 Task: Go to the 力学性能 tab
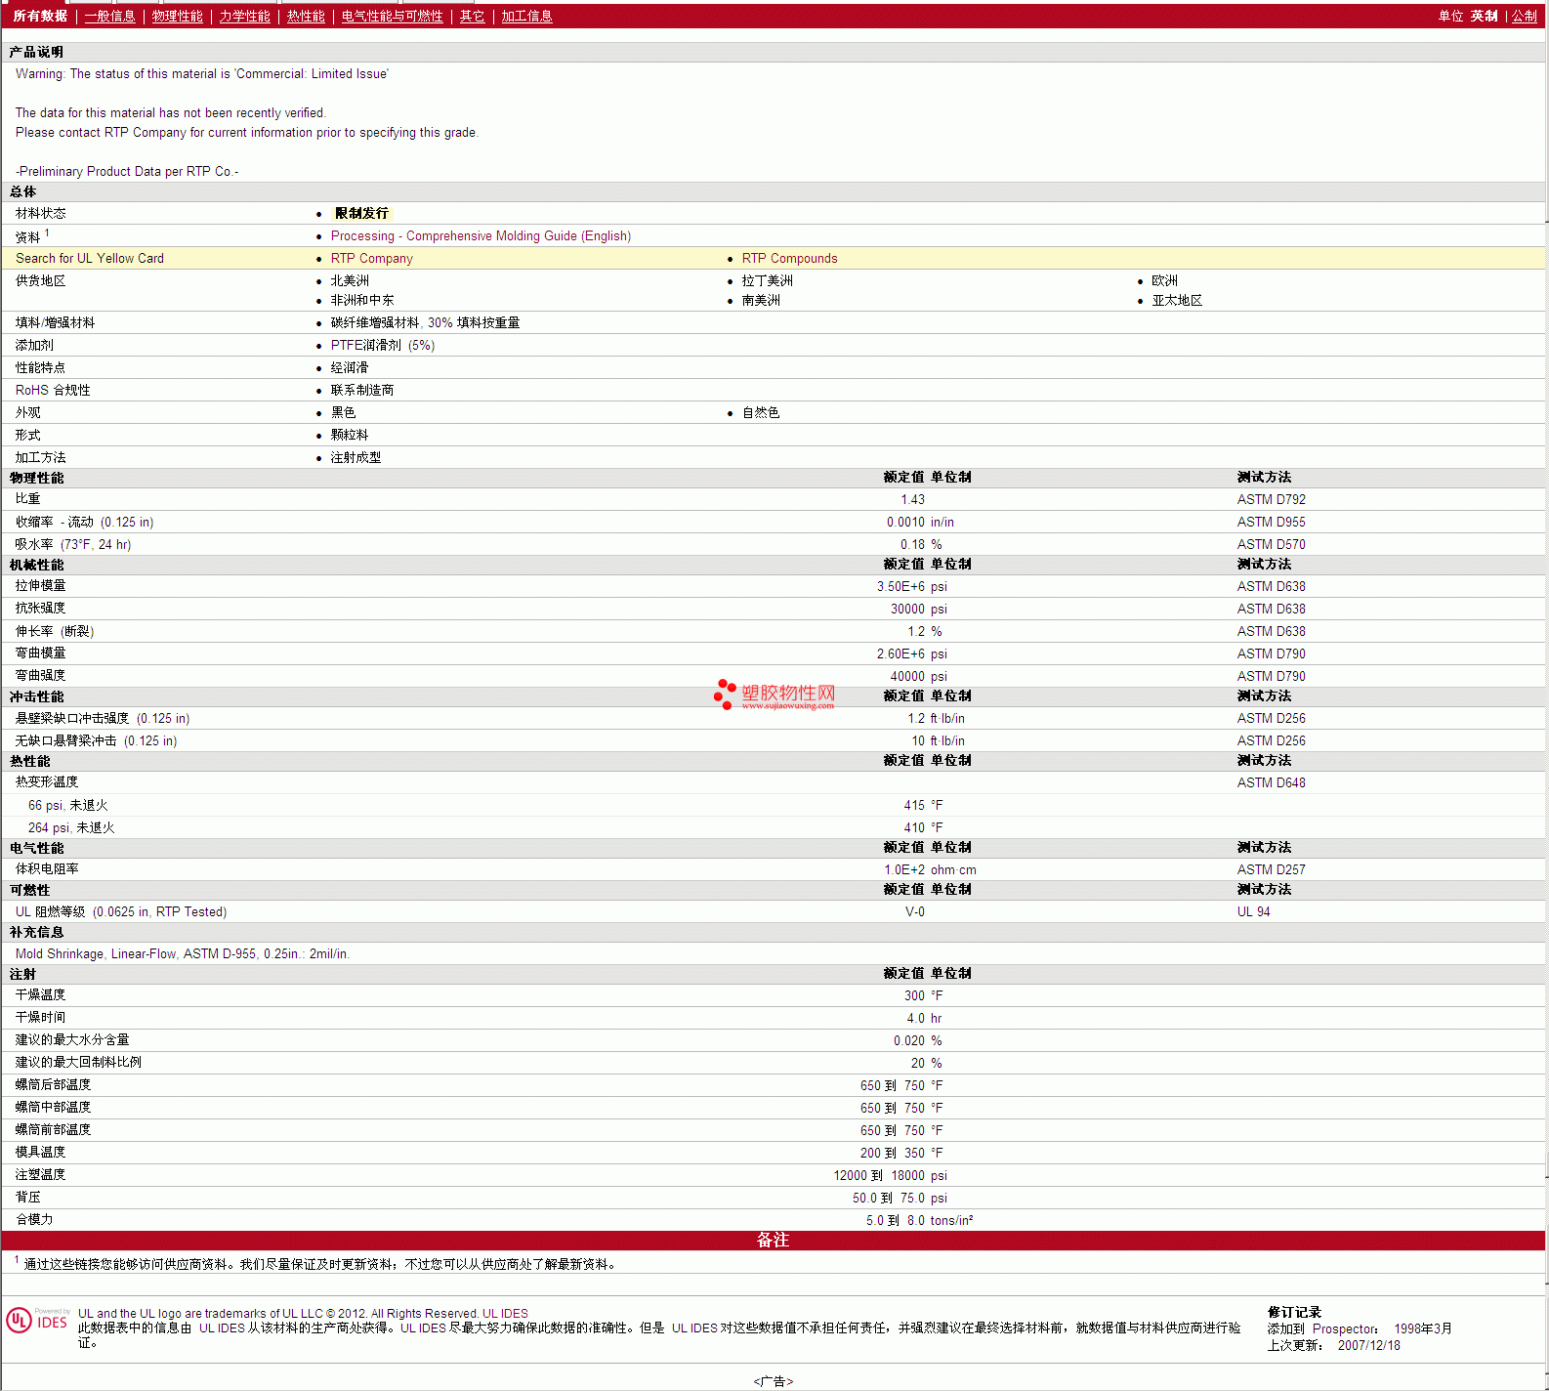click(x=244, y=17)
